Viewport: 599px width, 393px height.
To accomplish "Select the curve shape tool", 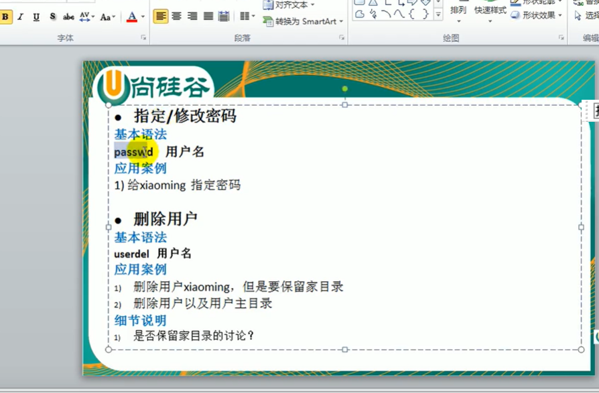I will click(x=399, y=15).
